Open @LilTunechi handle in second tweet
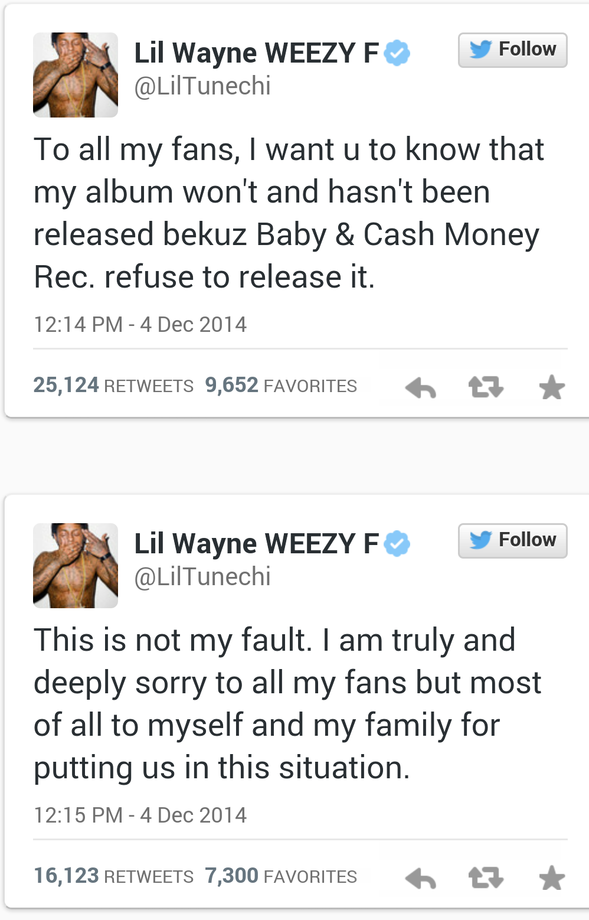The width and height of the screenshot is (589, 920). (x=202, y=577)
